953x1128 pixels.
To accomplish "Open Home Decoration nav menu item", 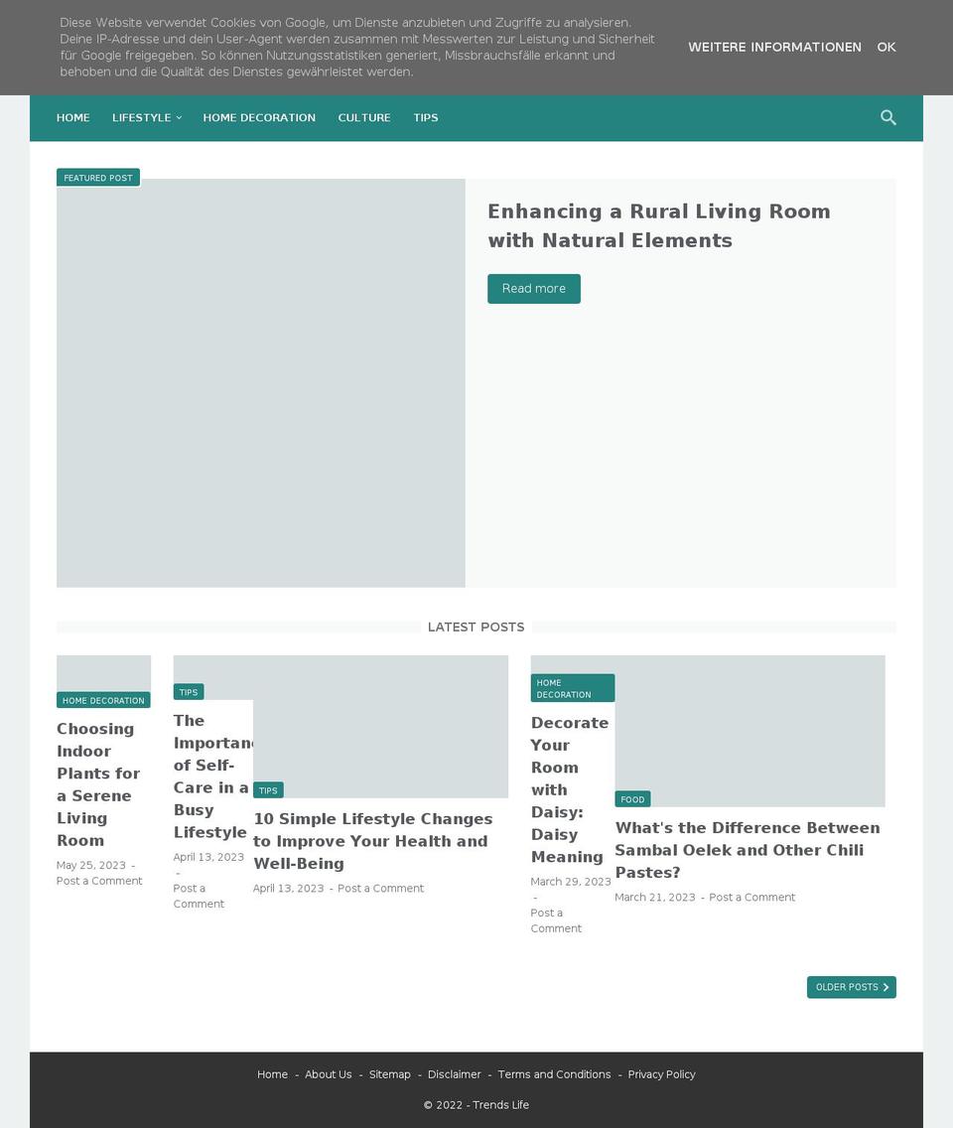I will coord(259,117).
